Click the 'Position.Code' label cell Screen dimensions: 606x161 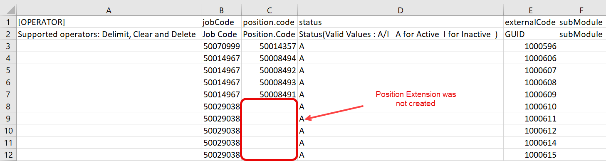pos(270,35)
